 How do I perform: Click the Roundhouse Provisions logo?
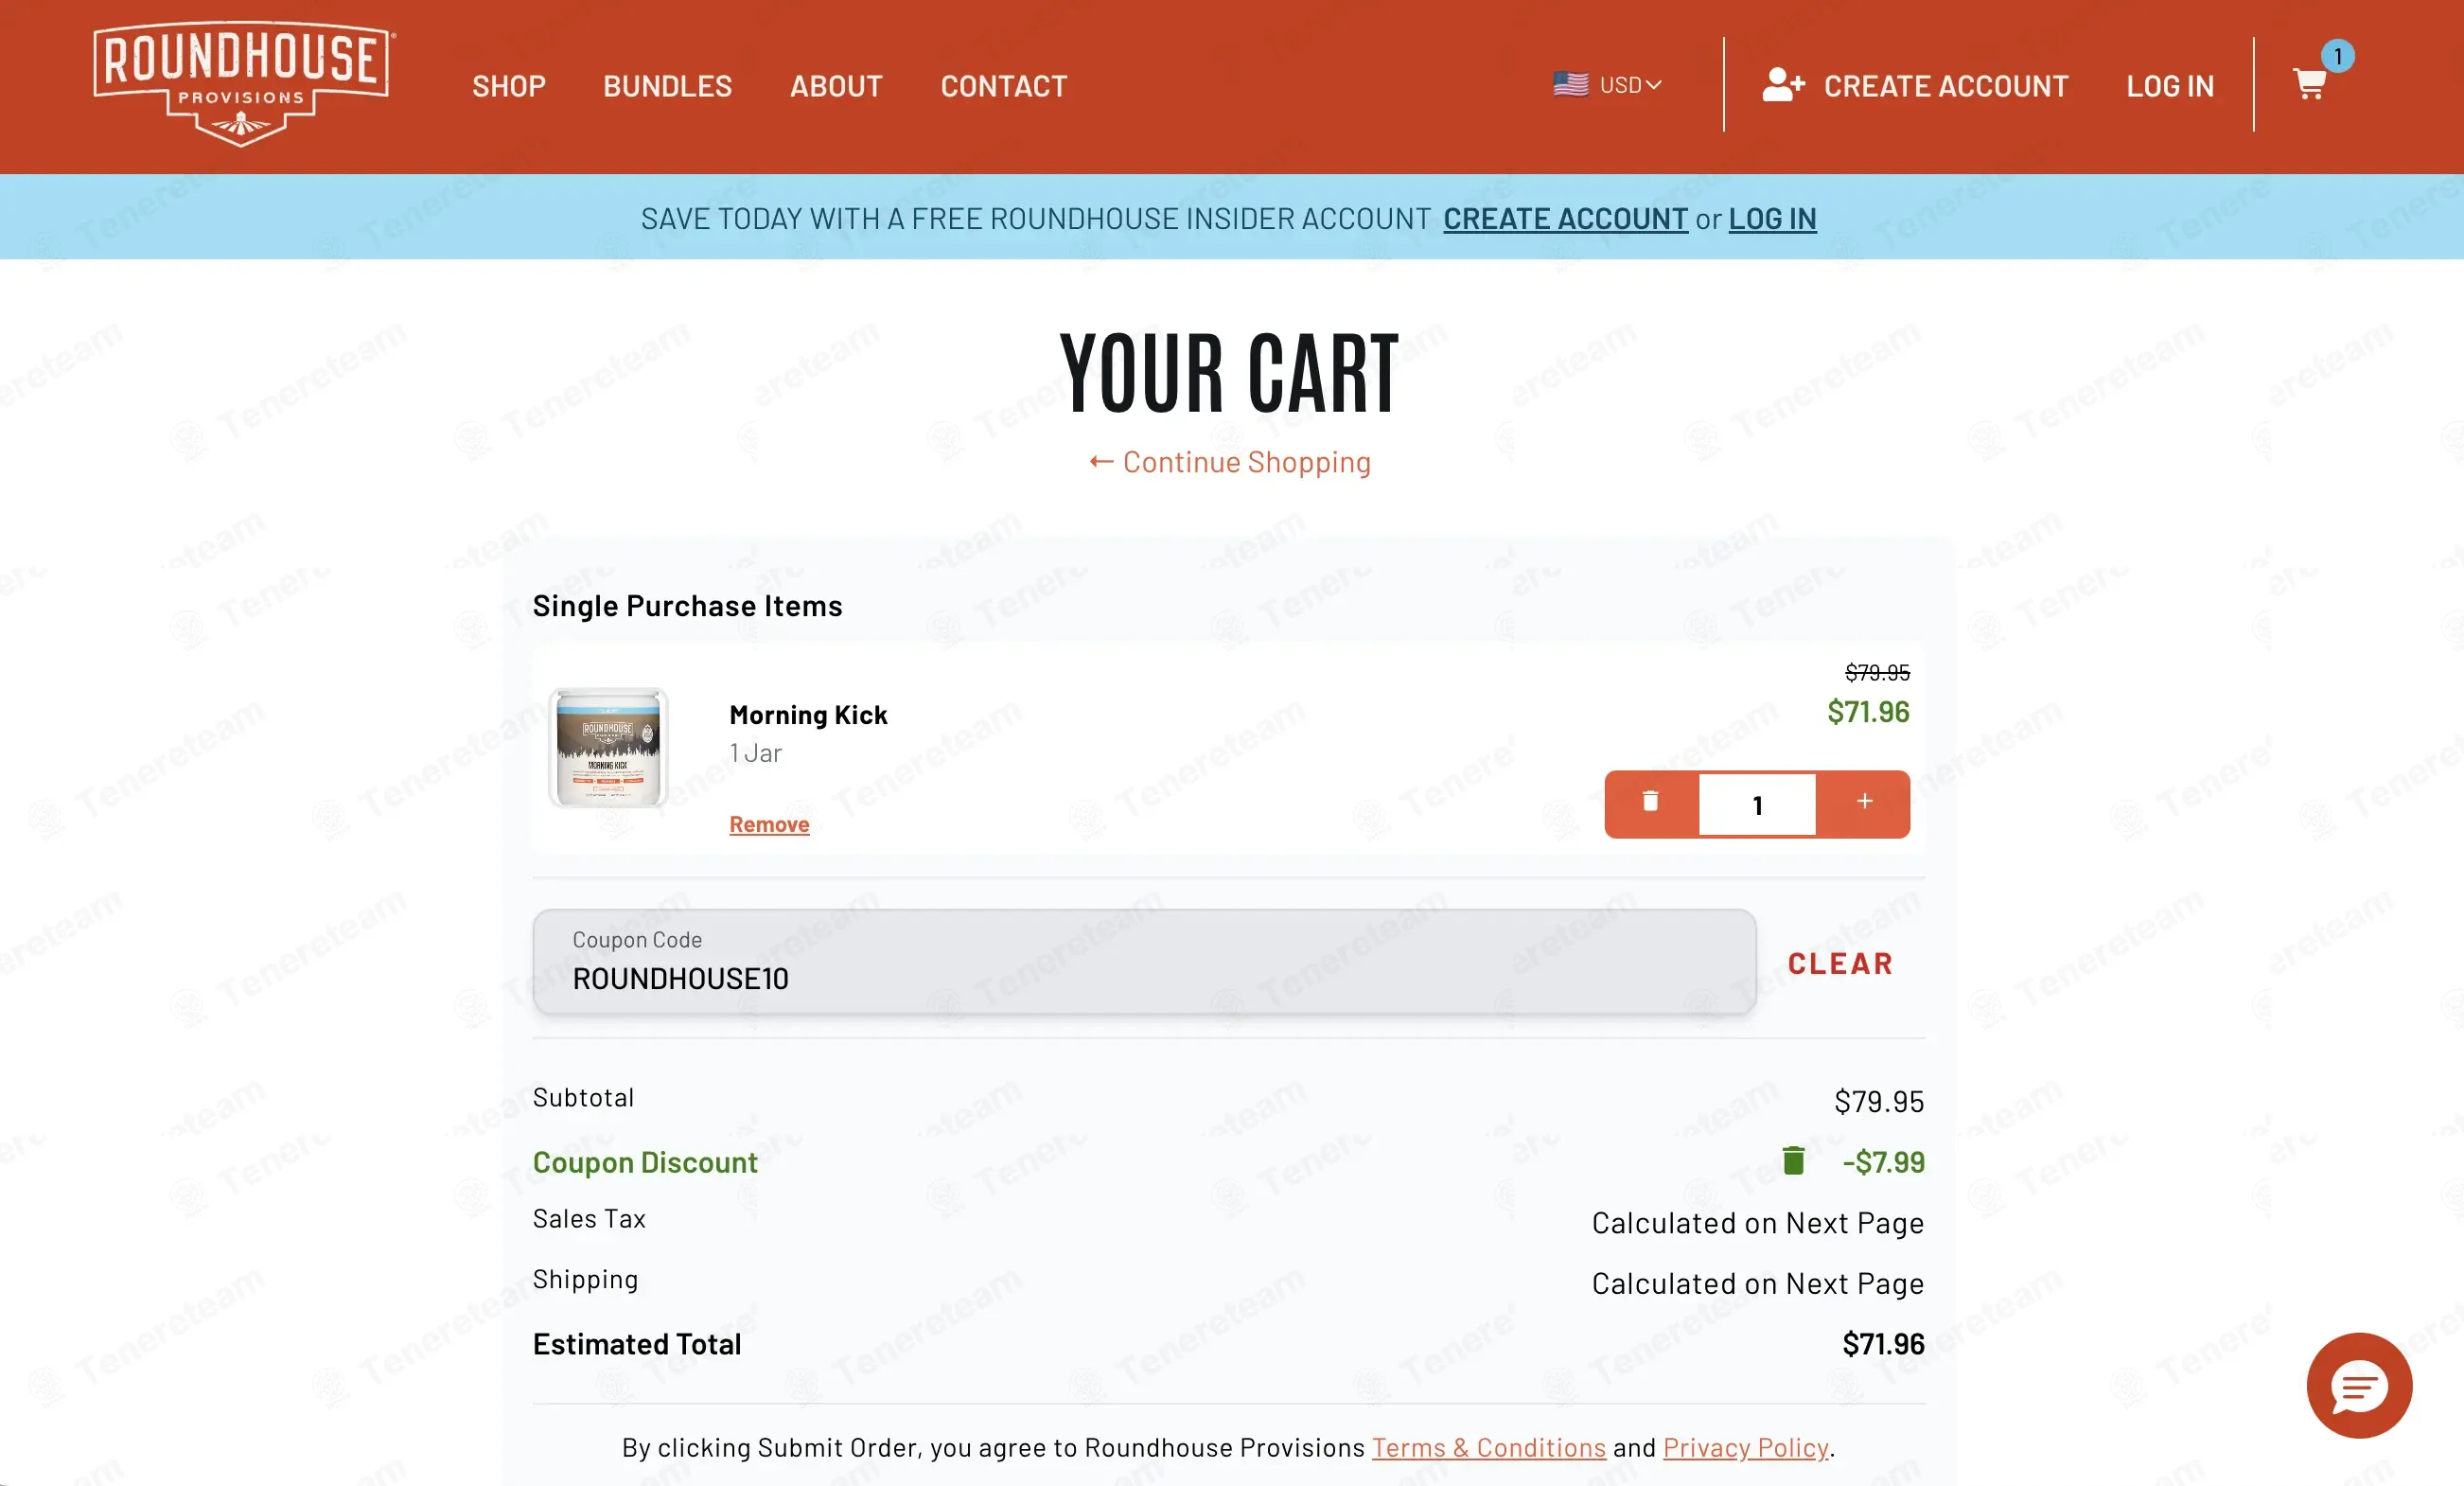click(x=244, y=84)
